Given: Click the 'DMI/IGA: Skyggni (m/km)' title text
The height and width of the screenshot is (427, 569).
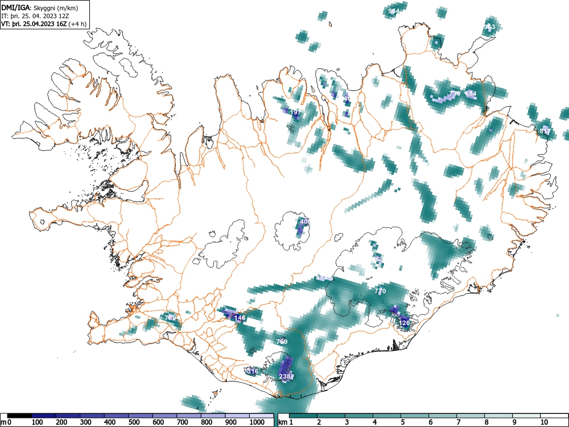Looking at the screenshot, I should pyautogui.click(x=40, y=7).
